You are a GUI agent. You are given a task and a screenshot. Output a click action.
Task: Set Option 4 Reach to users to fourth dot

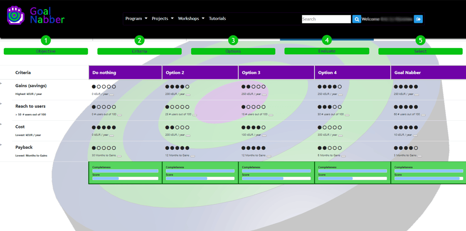(335, 107)
